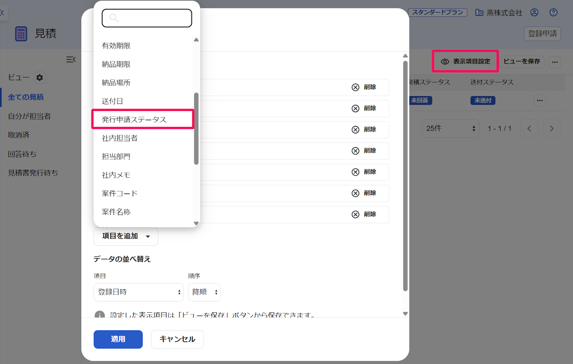Click the blue 適用 button
Screen dimensions: 573x364
pyautogui.click(x=118, y=339)
